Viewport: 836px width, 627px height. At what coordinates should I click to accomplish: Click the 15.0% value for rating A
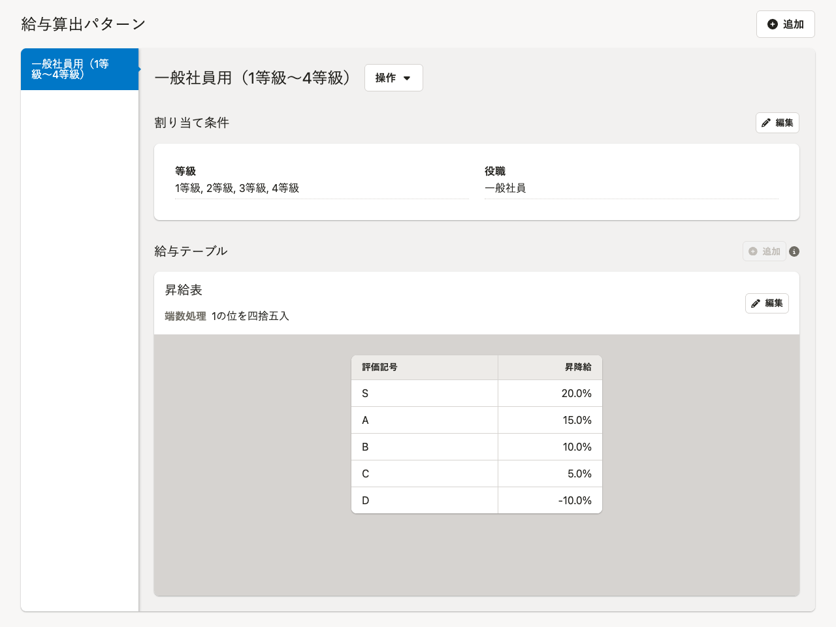(577, 420)
